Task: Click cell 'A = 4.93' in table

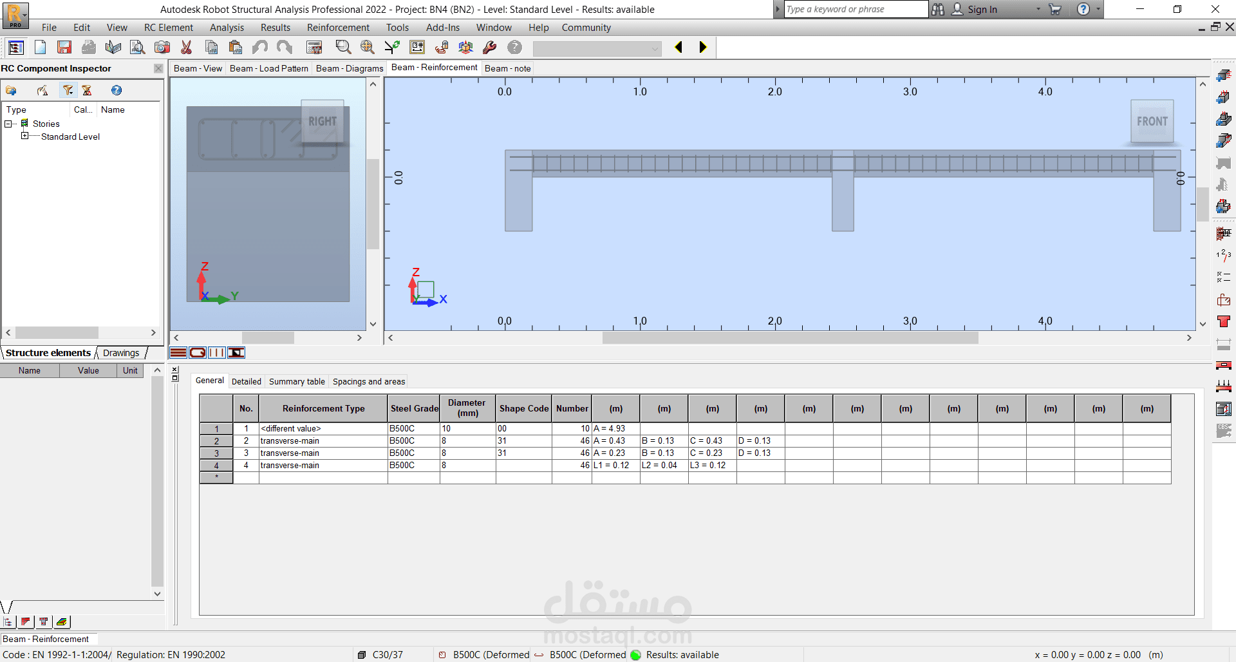Action: (615, 428)
